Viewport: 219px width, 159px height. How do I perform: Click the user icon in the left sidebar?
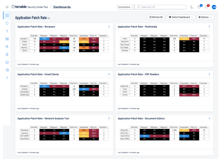(x=7, y=78)
